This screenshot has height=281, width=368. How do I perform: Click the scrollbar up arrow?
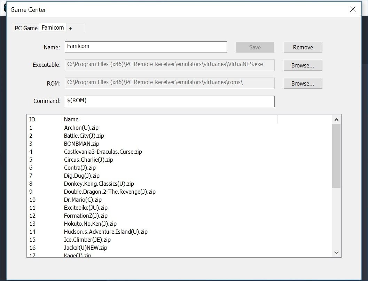pos(336,120)
